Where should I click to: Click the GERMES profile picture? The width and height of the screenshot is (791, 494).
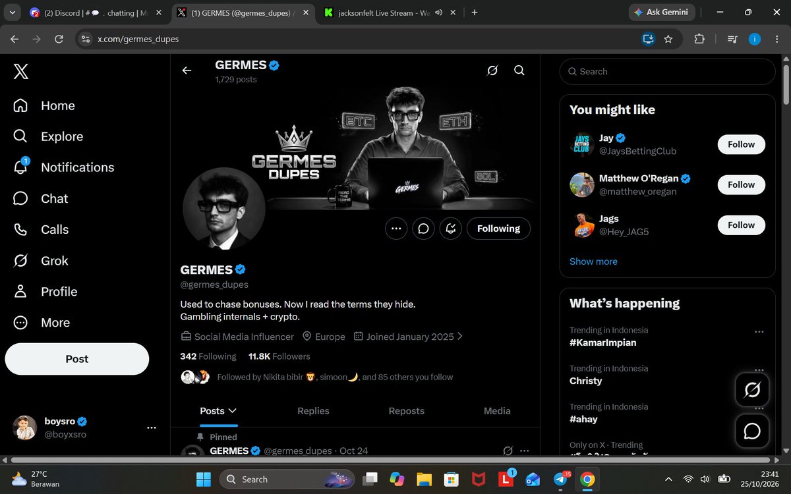click(x=224, y=209)
